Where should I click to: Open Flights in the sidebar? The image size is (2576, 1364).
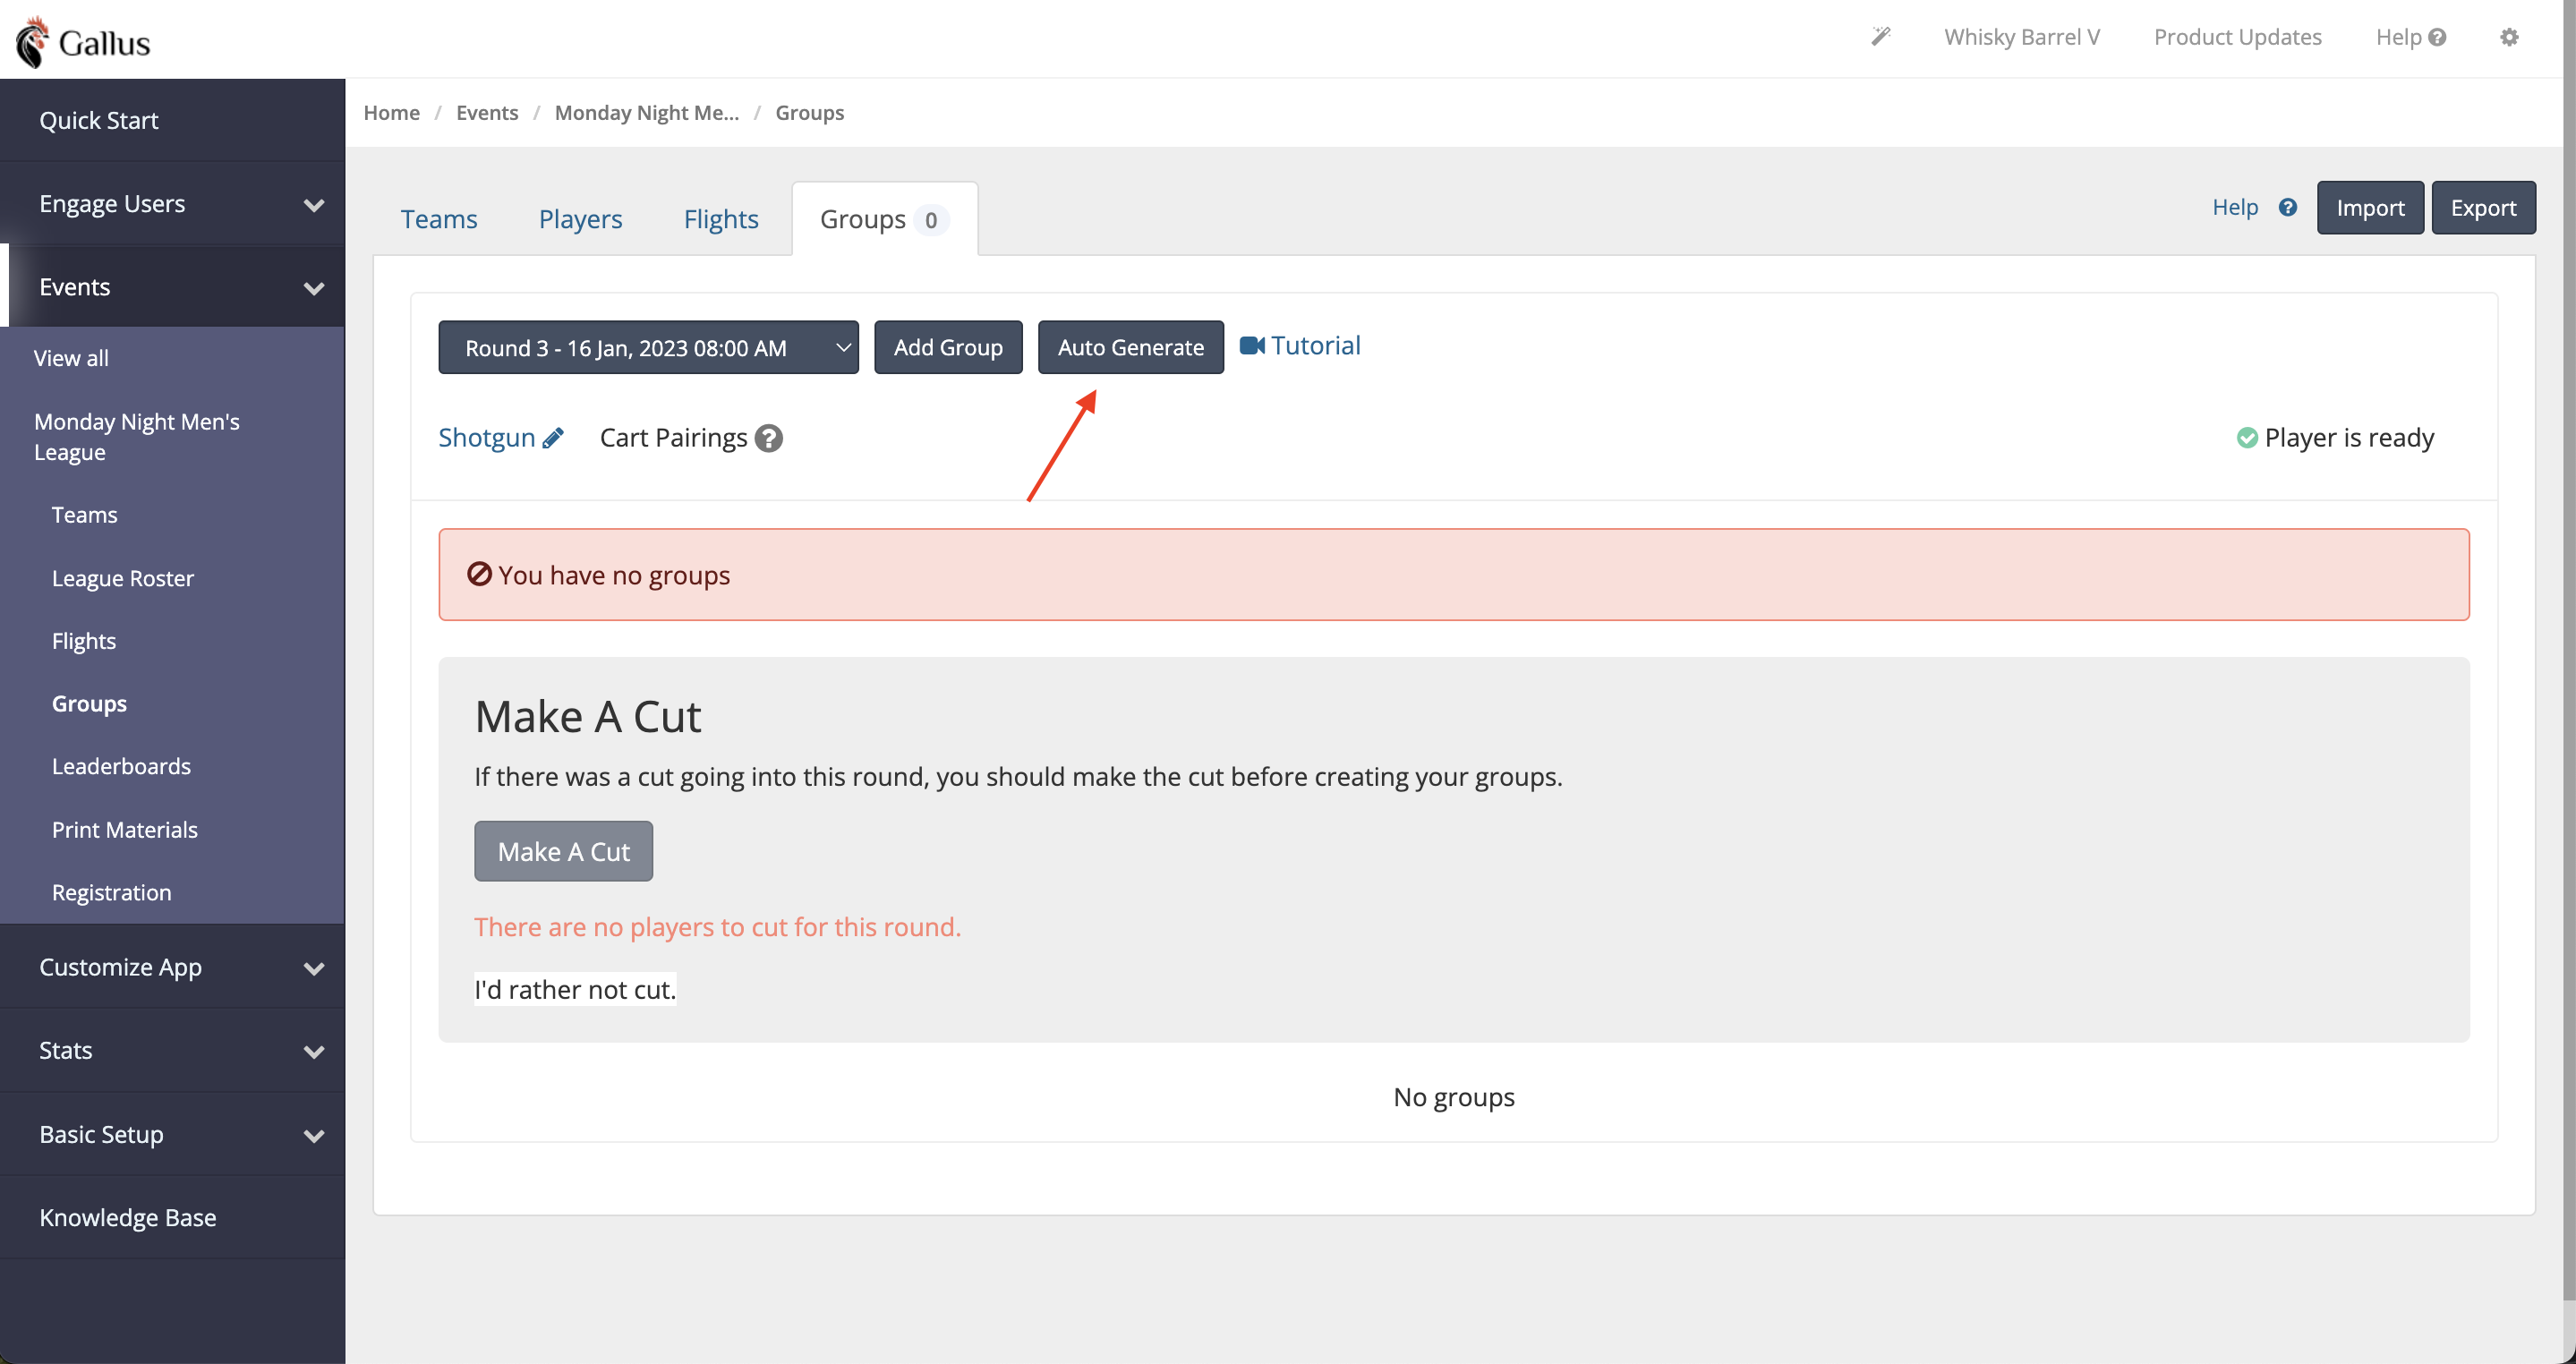tap(83, 641)
